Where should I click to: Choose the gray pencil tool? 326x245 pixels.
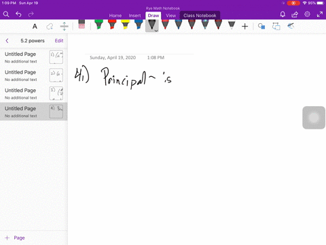pyautogui.click(x=232, y=25)
